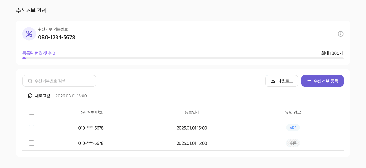Click the phone number in the ARS row
This screenshot has width=366, height=168.
(91, 128)
